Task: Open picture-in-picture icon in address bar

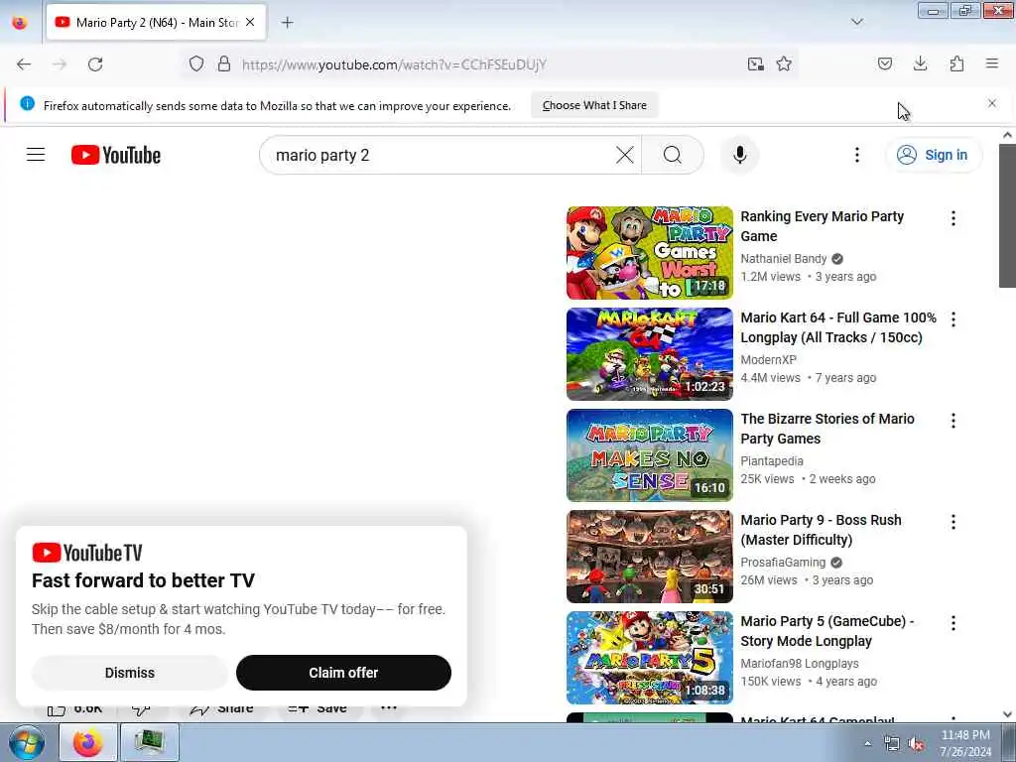Action: (755, 64)
